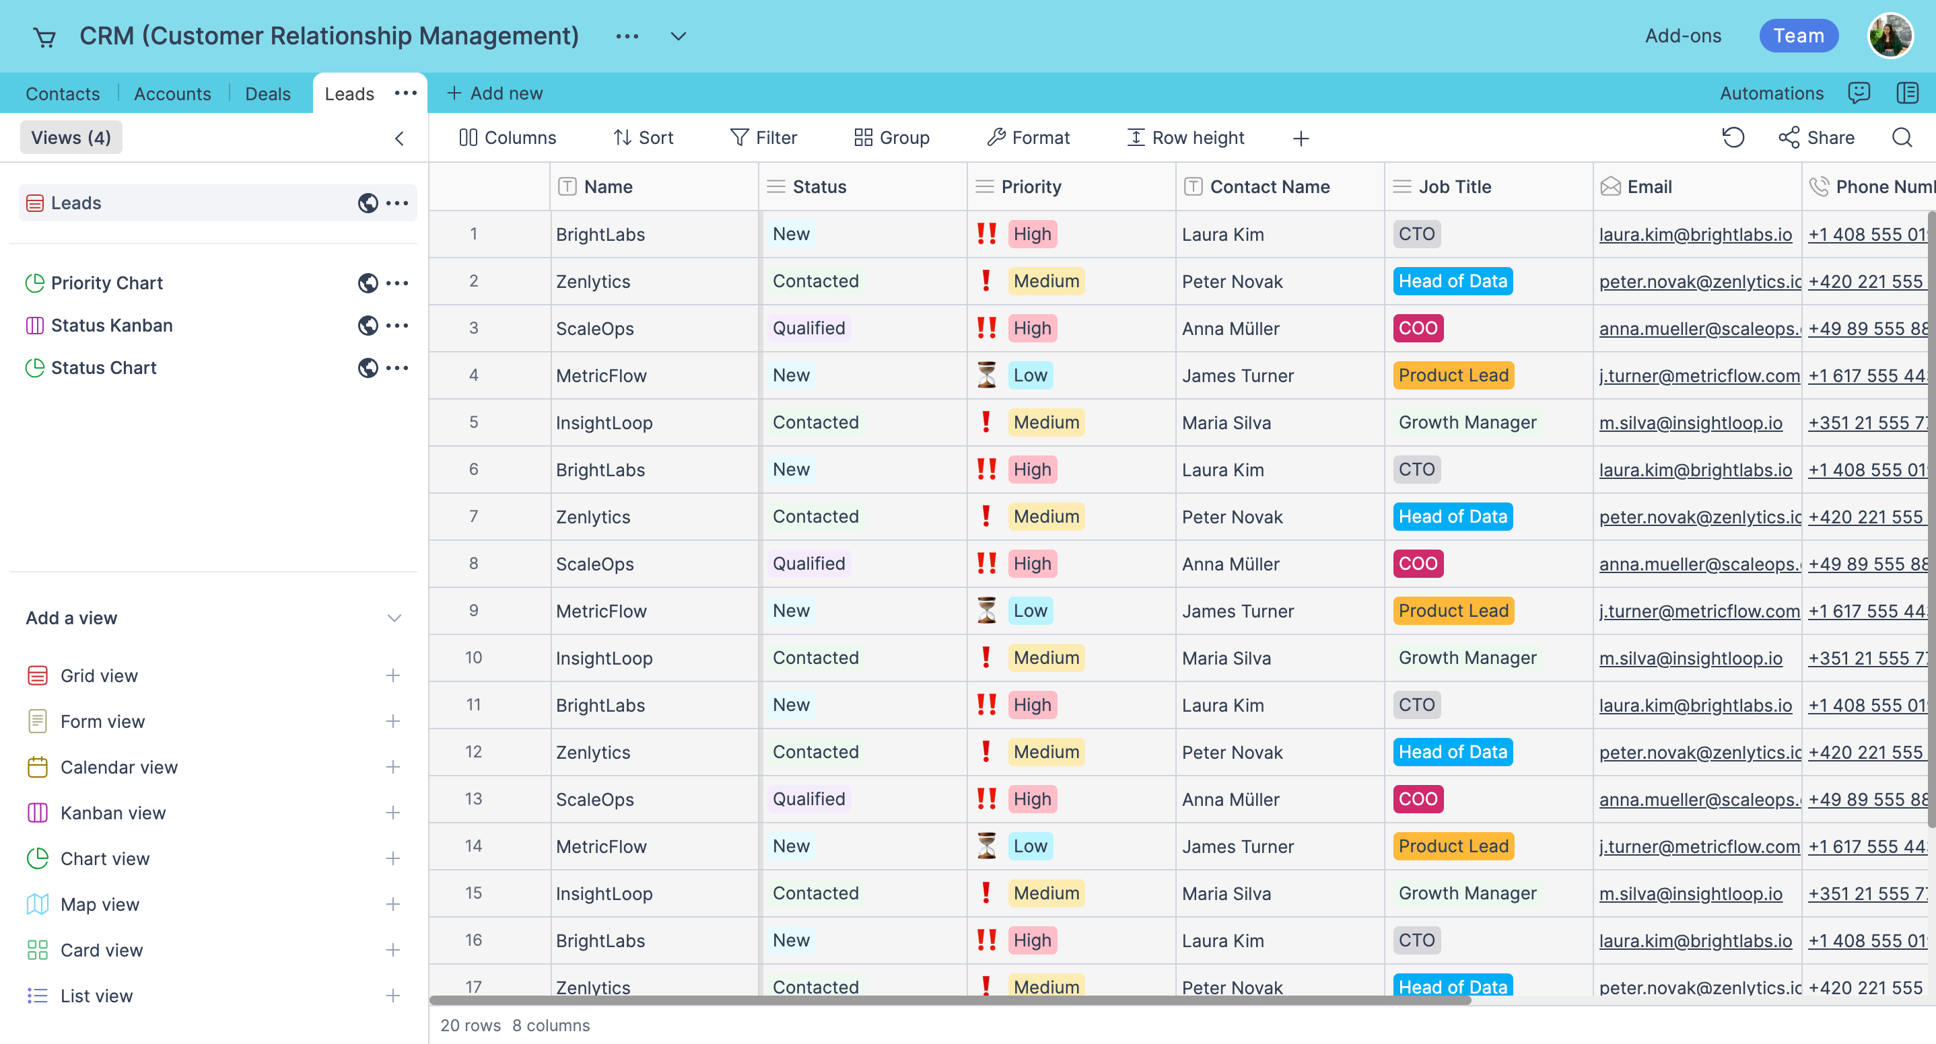Viewport: 1936px width, 1044px height.
Task: Open Row height settings icon
Action: [x=1136, y=137]
